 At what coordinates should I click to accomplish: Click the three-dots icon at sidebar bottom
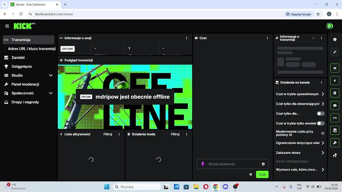point(335,155)
